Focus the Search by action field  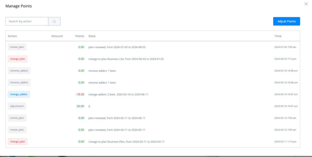[27, 21]
